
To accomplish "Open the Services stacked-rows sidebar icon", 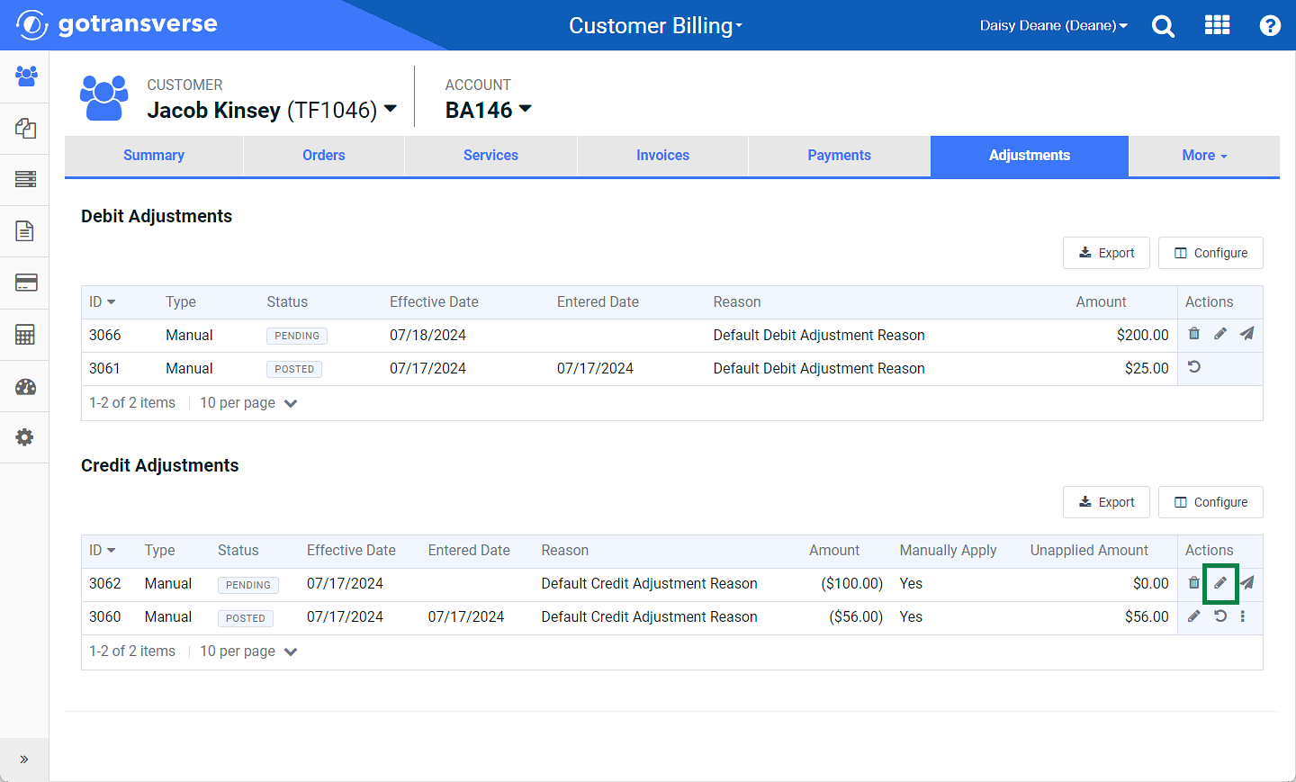I will coord(25,179).
